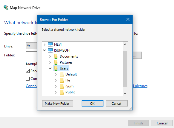Click the Folder path input field
Image resolution: width=174 pixels, height=128 pixels.
pos(31,55)
